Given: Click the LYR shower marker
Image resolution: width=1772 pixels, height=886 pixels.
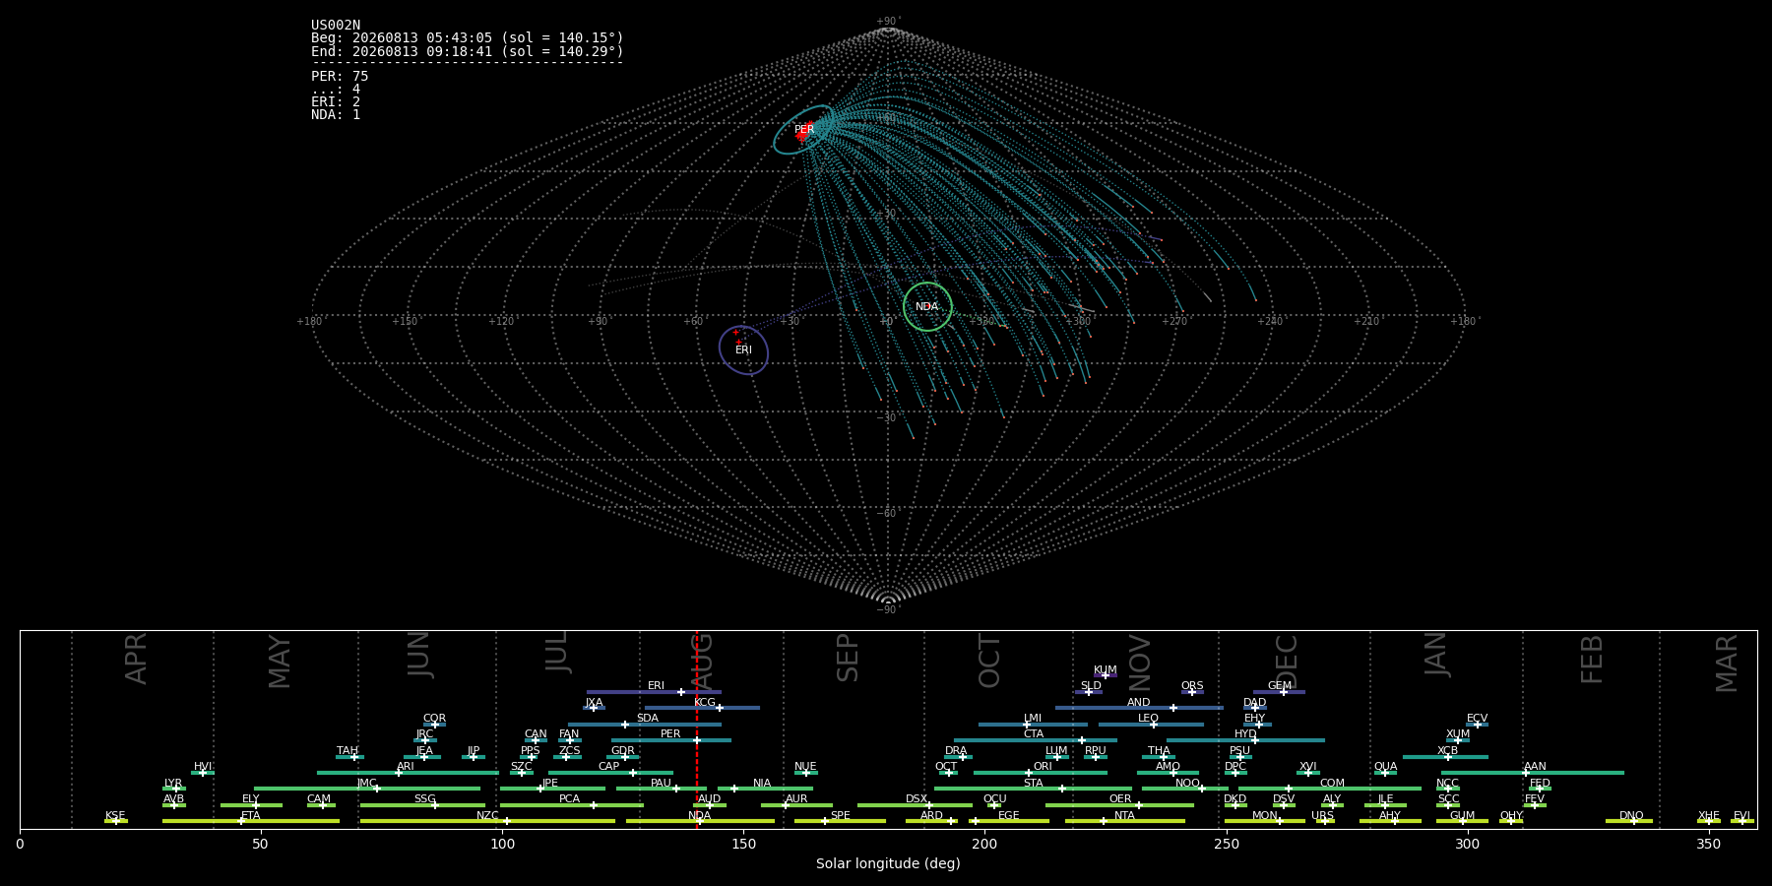Looking at the screenshot, I should tap(176, 789).
